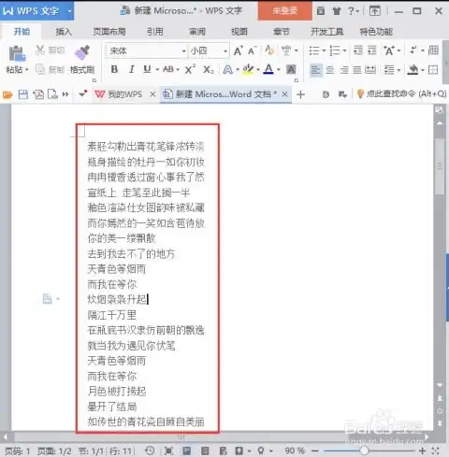The image size is (449, 457).
Task: Toggle Superscript X² formatting
Action: pos(190,69)
